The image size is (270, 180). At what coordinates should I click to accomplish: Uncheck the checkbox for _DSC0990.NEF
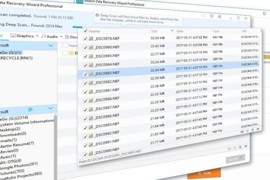click(85, 155)
